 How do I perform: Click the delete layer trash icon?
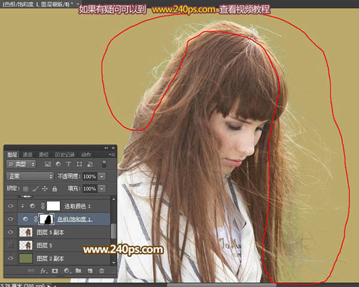tap(101, 271)
